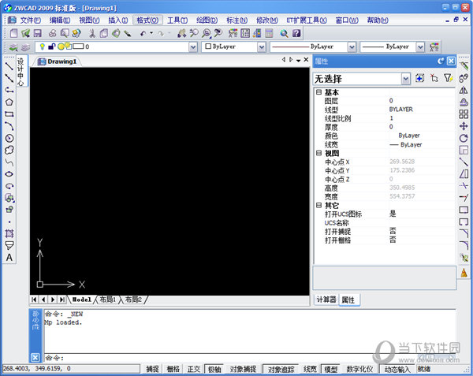Collapse the 视图 properties group

318,153
